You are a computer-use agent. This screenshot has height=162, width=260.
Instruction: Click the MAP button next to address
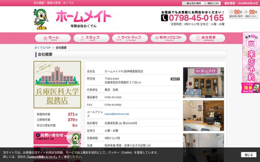[175, 79]
